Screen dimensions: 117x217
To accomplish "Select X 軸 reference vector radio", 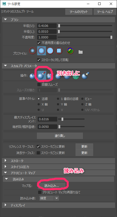I will point(39,104).
